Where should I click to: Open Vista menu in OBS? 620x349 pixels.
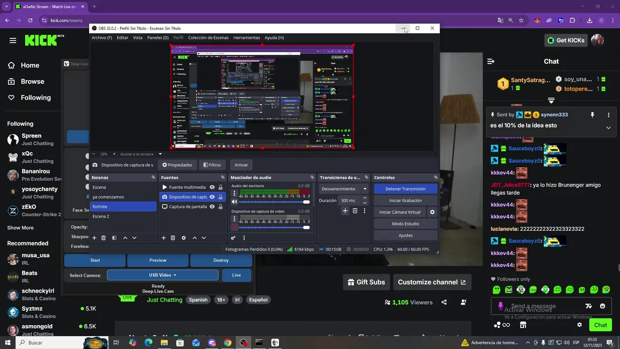point(138,37)
